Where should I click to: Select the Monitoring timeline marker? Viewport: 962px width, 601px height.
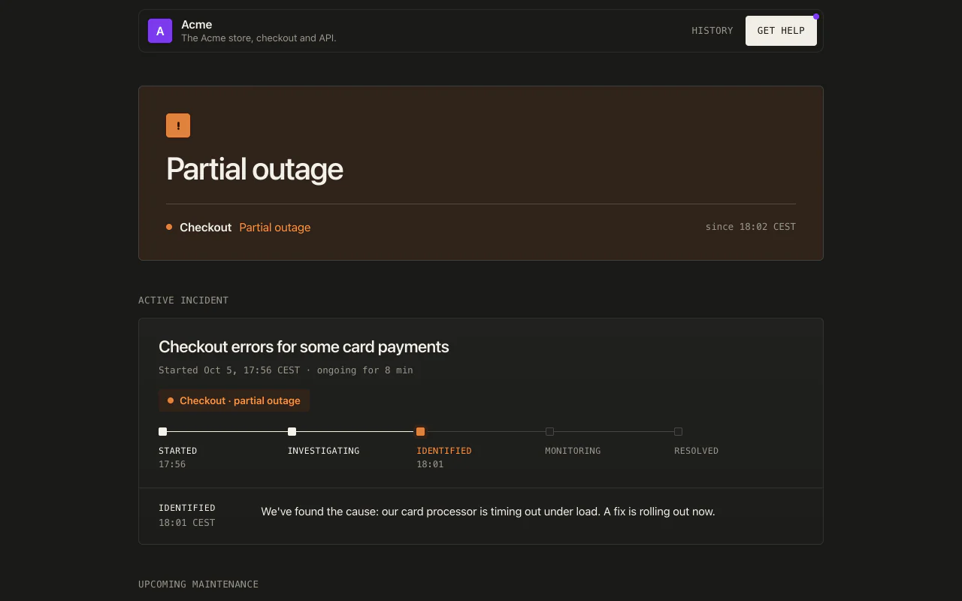[549, 432]
